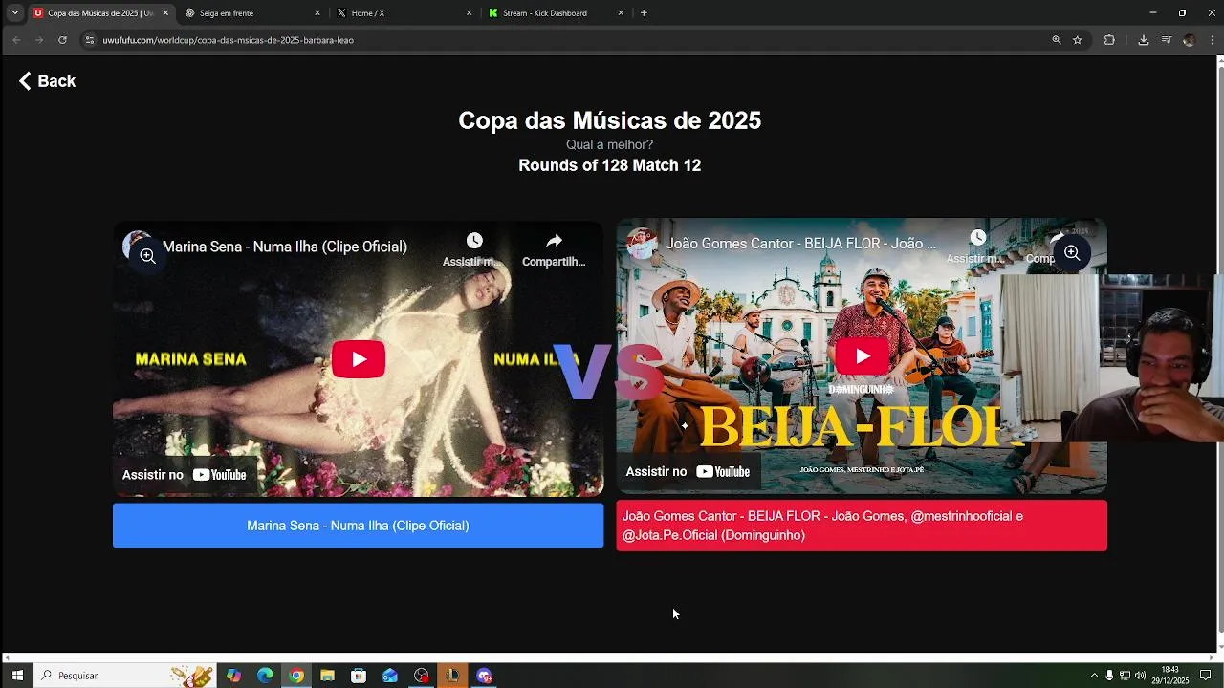Open Discord from the taskbar
The height and width of the screenshot is (688, 1224).
coord(484,676)
